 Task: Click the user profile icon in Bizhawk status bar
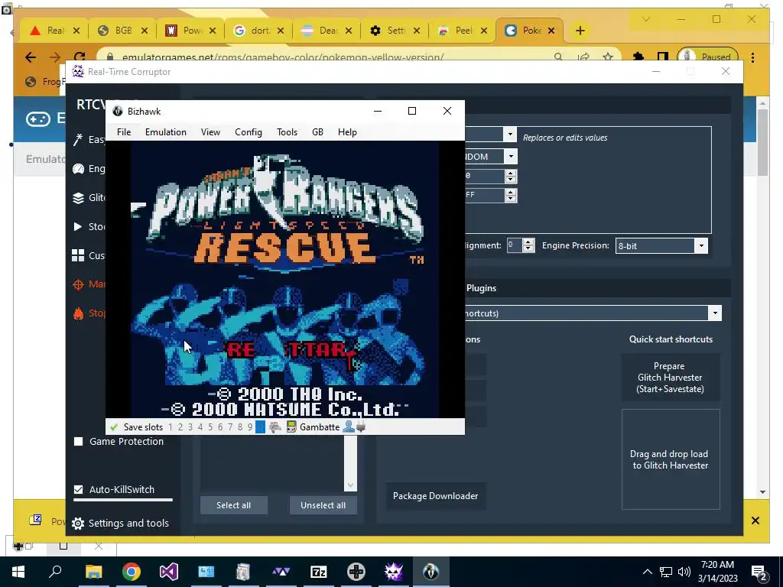(349, 426)
